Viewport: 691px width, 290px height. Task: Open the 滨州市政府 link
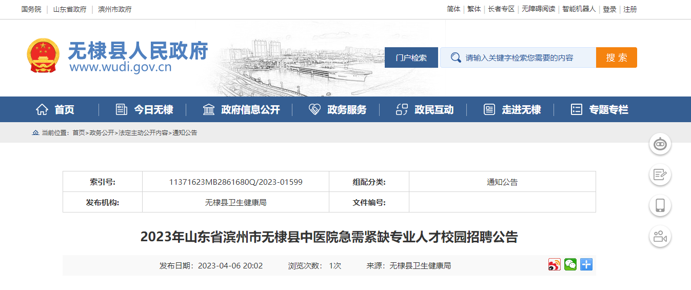click(x=115, y=9)
